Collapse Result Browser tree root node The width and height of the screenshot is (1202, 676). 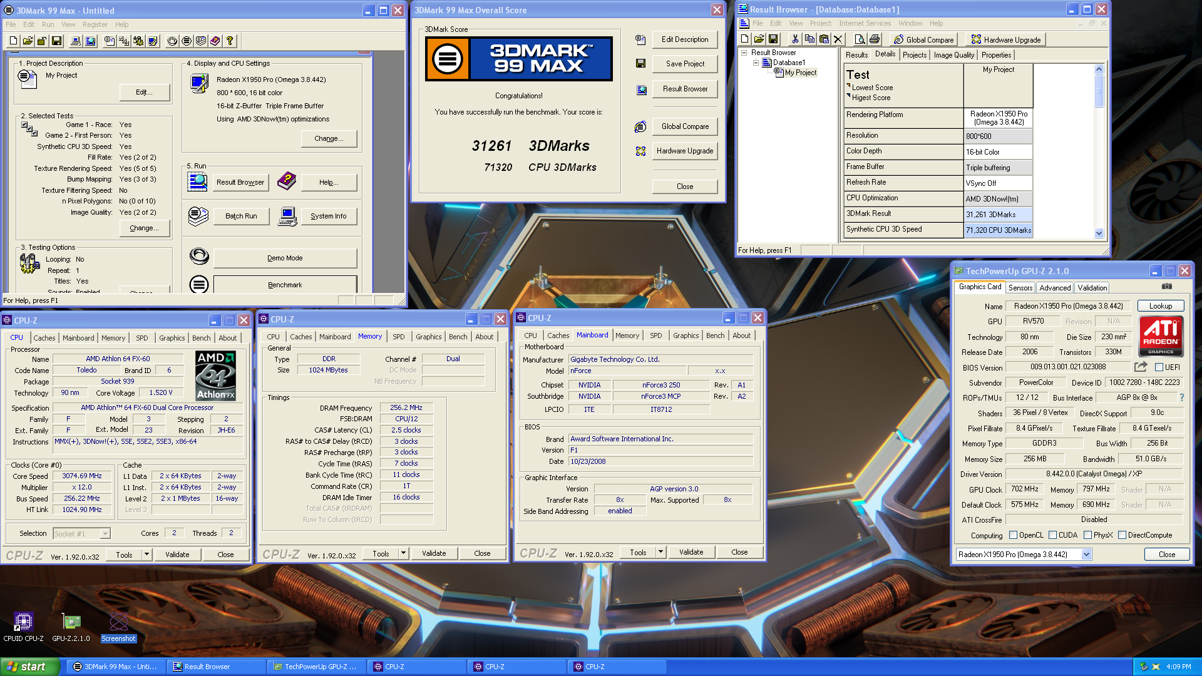click(x=744, y=53)
